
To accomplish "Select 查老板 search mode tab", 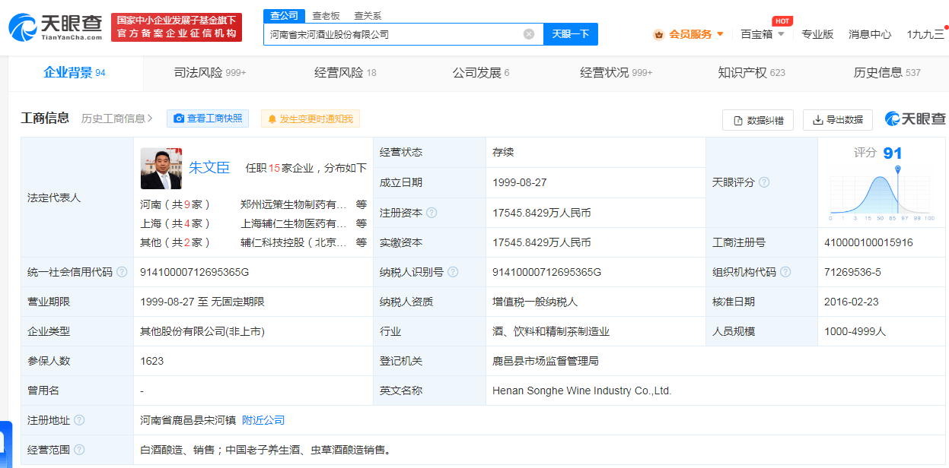I will pyautogui.click(x=326, y=16).
